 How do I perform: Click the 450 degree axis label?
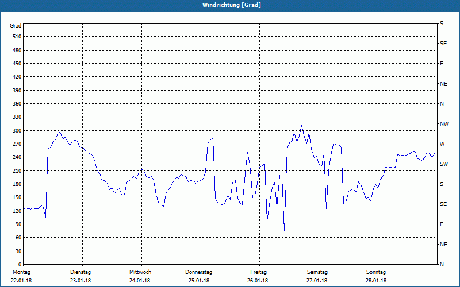(x=17, y=64)
